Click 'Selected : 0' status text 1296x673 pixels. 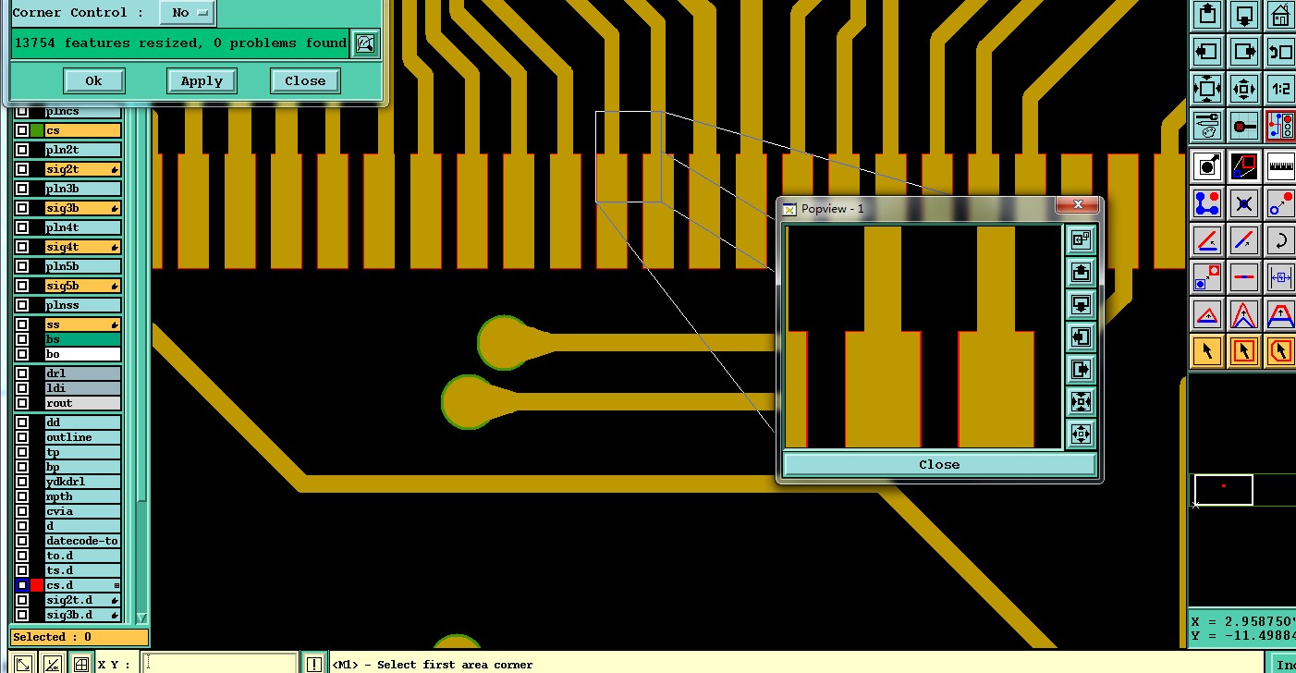point(52,637)
